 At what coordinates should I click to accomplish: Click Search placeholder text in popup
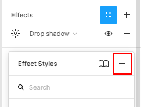[x=39, y=87]
